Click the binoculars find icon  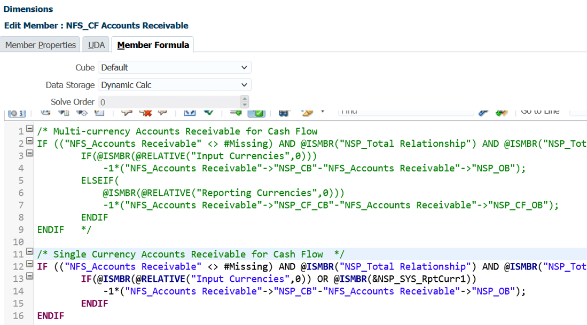pyautogui.click(x=284, y=113)
